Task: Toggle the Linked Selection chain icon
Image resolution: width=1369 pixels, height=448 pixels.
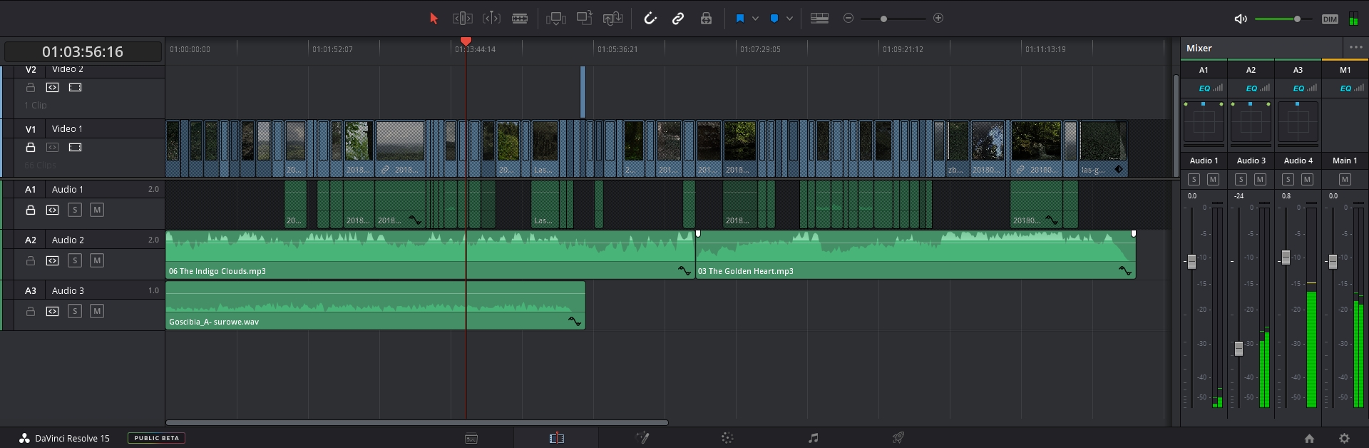Action: pos(678,19)
